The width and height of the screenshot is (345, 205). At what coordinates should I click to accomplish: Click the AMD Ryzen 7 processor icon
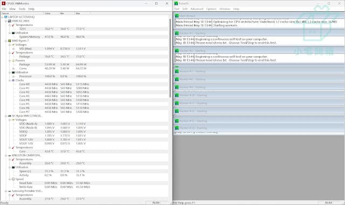10,41
